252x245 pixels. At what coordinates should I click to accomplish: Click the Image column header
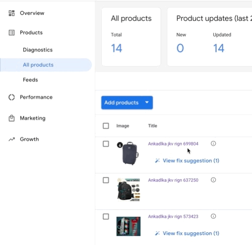point(122,126)
